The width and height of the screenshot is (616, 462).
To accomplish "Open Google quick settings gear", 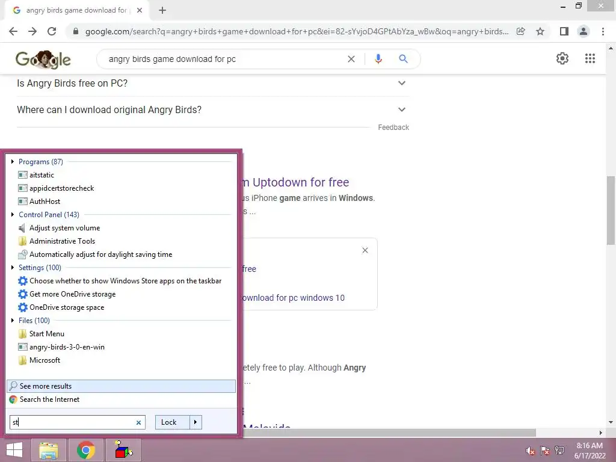I will click(x=562, y=58).
